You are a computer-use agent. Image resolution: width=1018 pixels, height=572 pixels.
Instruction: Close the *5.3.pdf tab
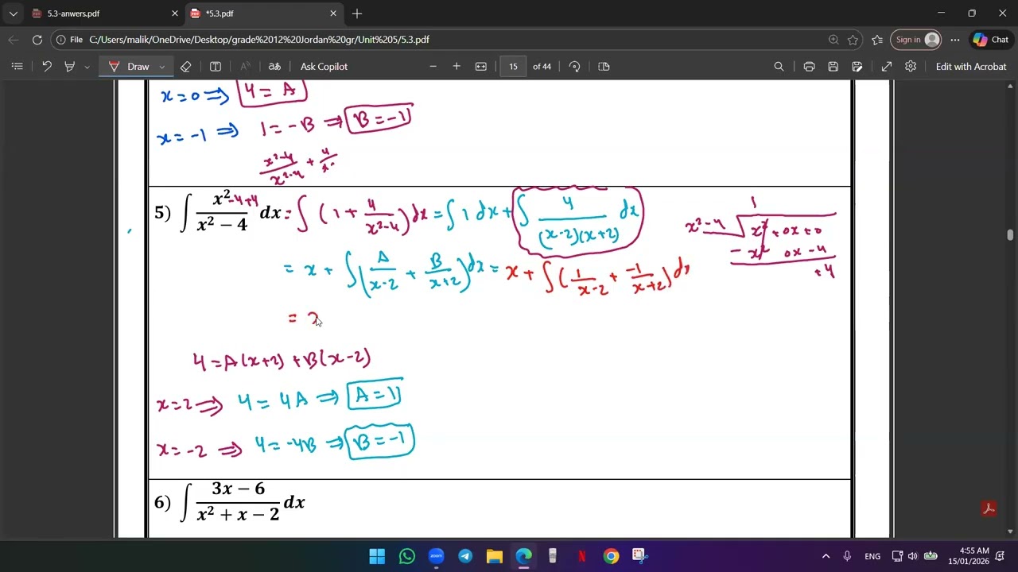click(333, 14)
